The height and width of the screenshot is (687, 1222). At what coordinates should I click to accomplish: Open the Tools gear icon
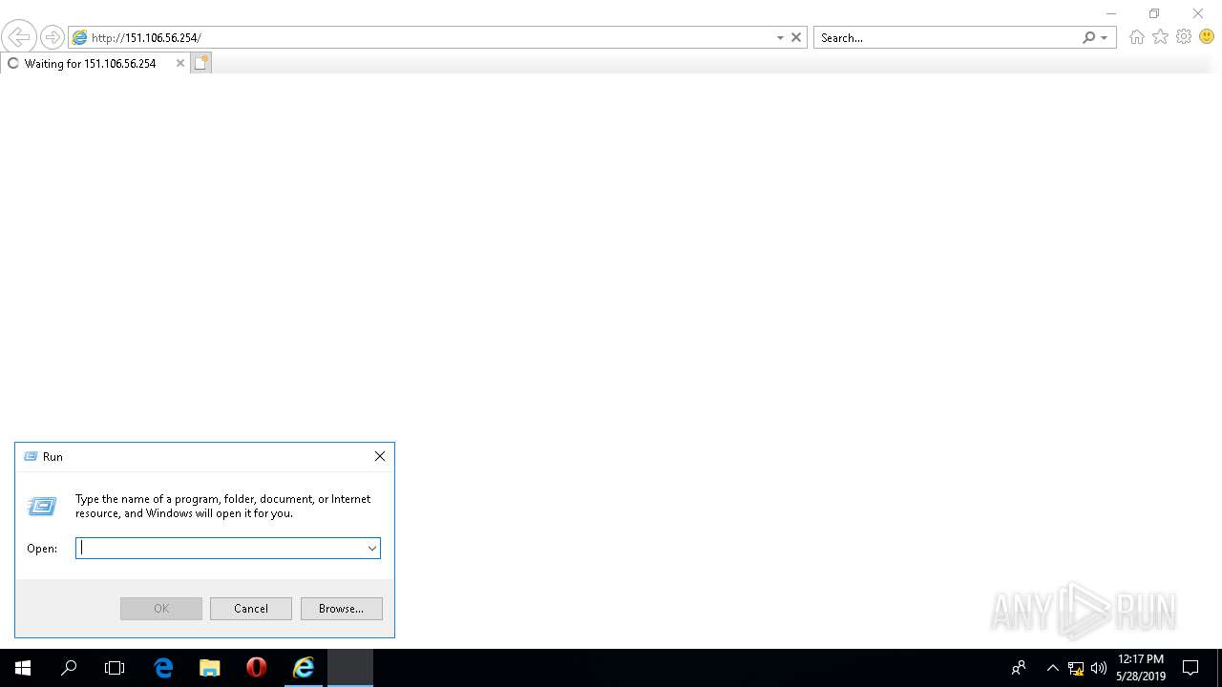point(1184,37)
